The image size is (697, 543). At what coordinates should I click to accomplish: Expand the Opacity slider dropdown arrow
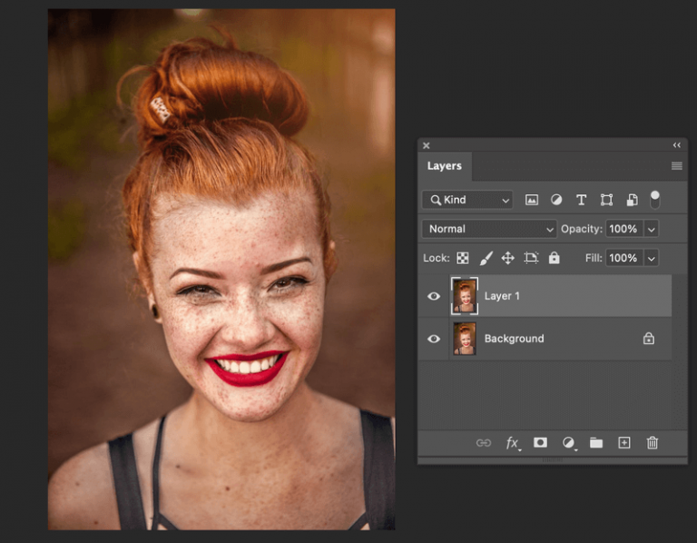652,229
